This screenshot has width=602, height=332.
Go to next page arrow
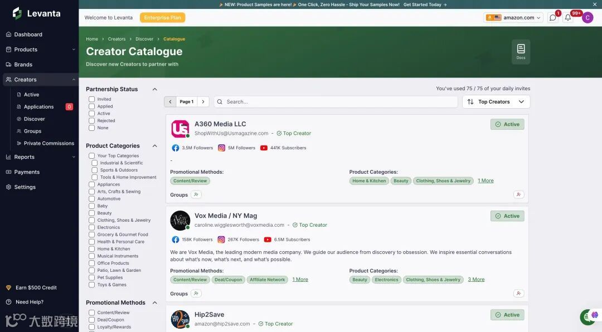click(203, 102)
